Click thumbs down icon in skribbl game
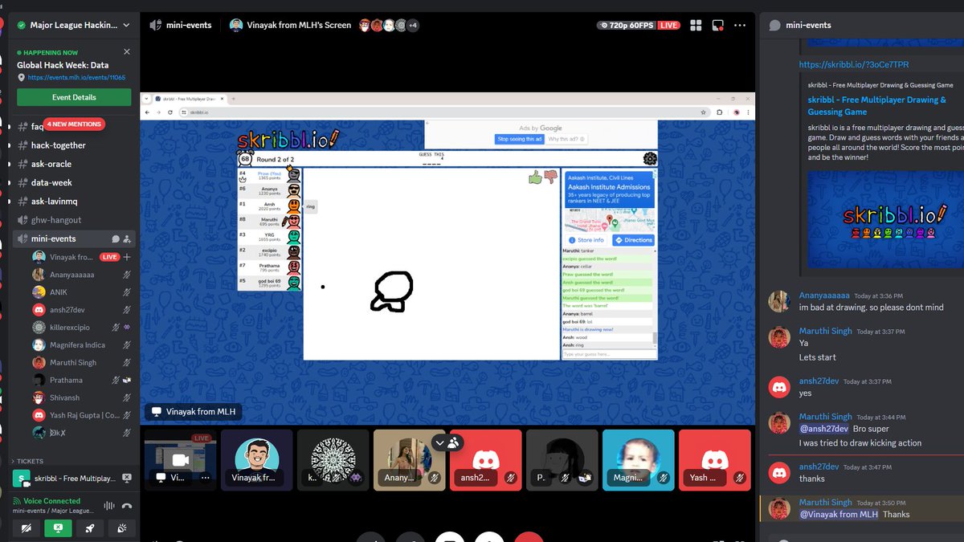The width and height of the screenshot is (964, 542). [x=550, y=177]
